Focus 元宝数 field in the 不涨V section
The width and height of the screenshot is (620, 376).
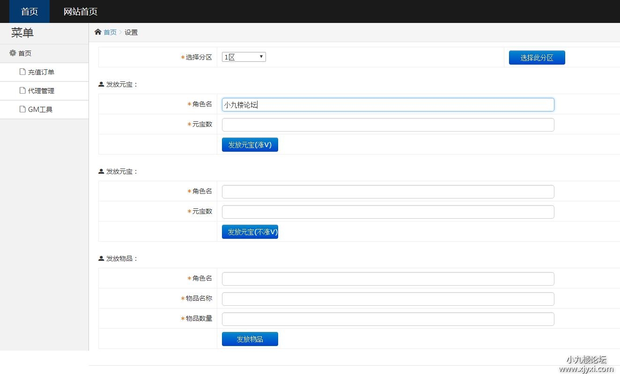388,212
